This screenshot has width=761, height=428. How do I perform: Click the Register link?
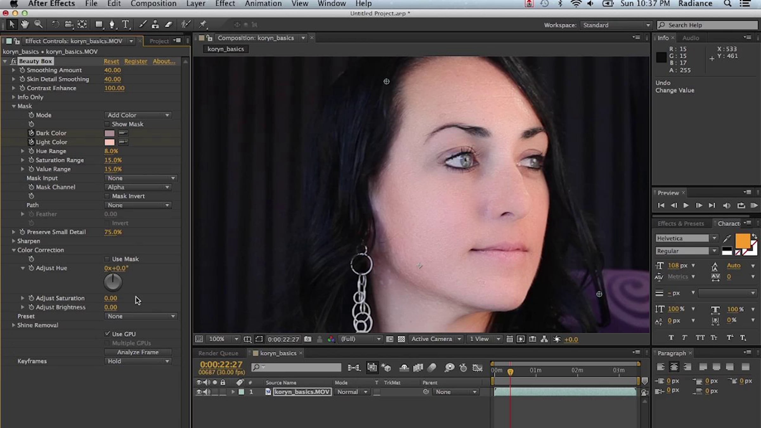136,61
